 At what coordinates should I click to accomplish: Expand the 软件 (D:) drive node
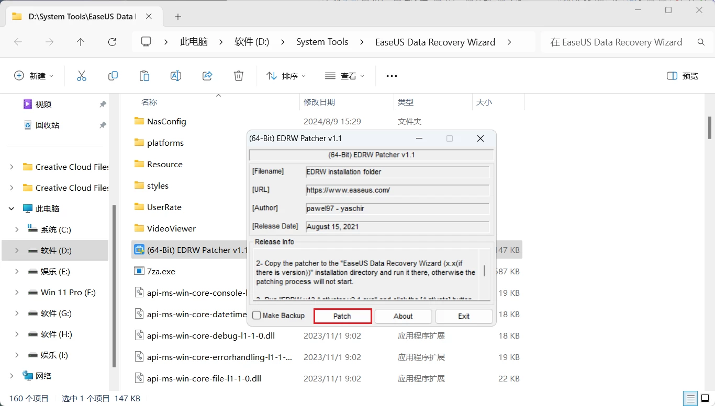click(17, 251)
